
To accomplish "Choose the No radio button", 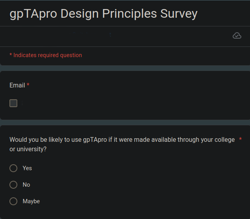I will [13, 185].
